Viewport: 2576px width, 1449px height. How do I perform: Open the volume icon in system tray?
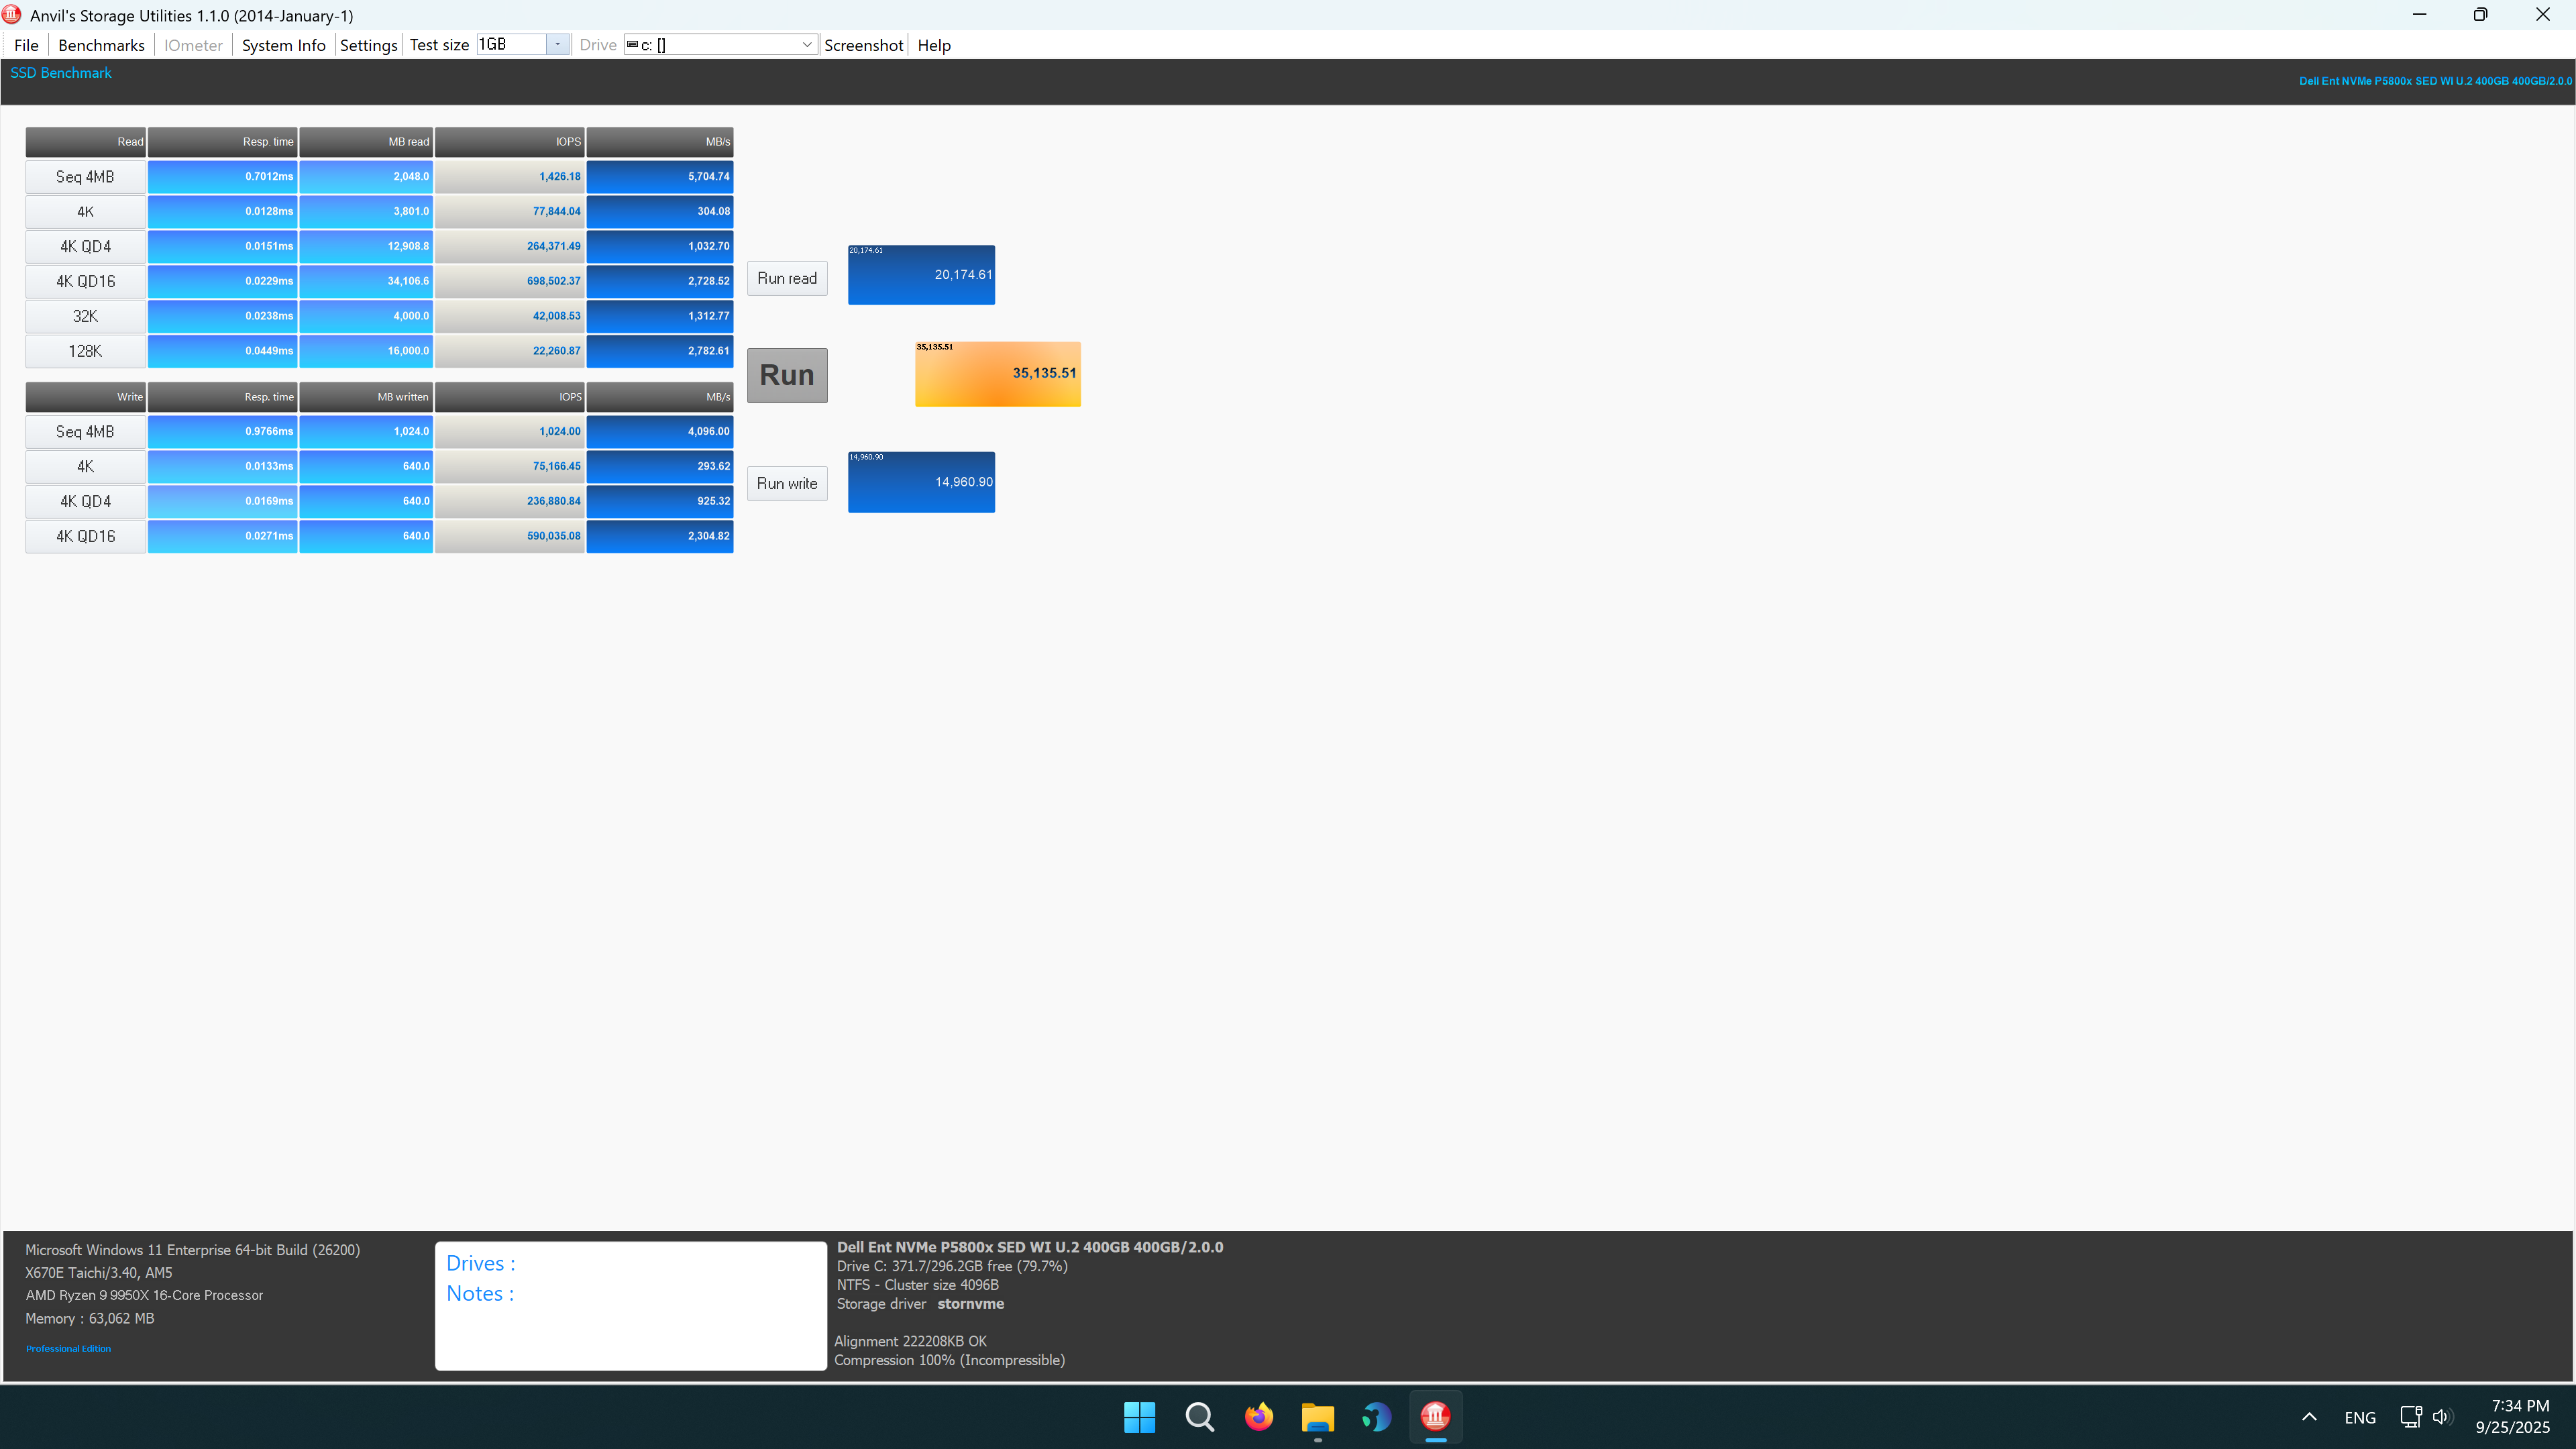click(x=2442, y=1417)
